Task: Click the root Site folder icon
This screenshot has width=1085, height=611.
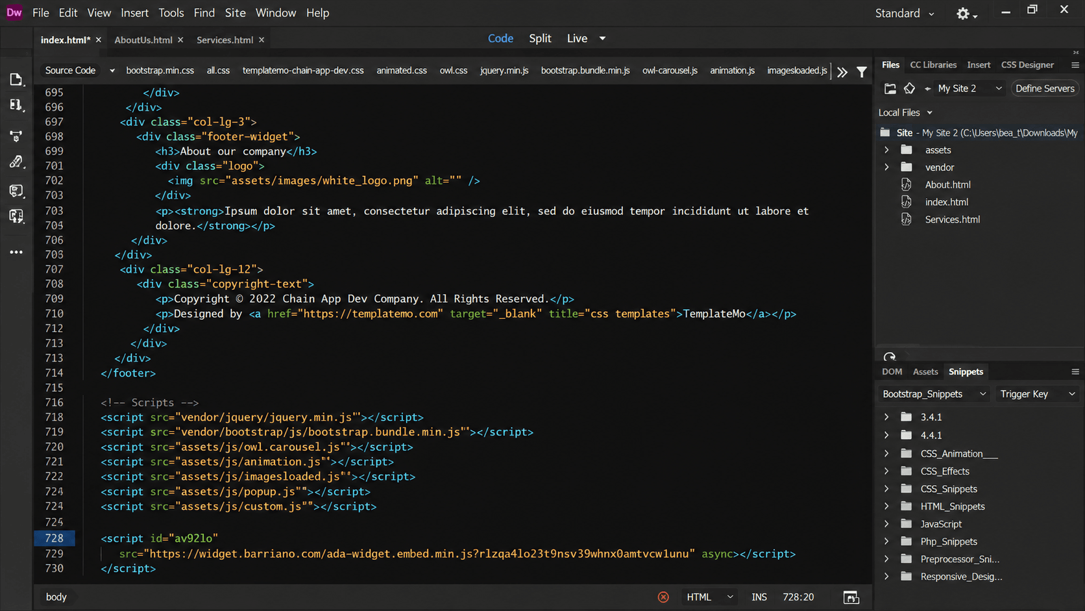Action: point(885,132)
